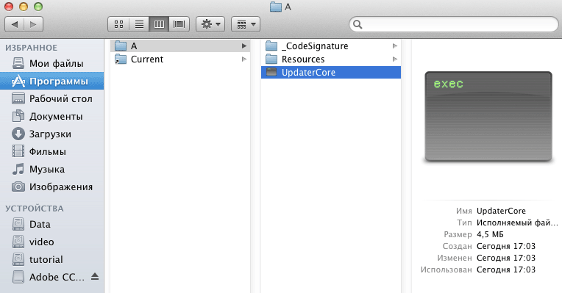Select the tutorial drive
Image resolution: width=562 pixels, height=293 pixels.
tap(52, 259)
